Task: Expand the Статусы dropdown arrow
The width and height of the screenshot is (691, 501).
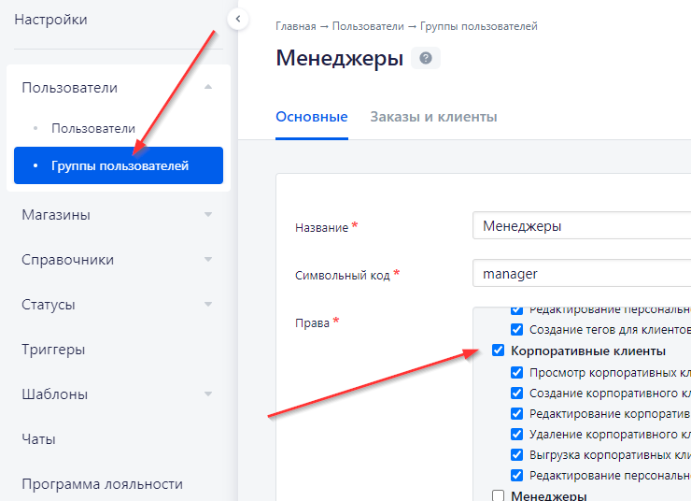Action: click(x=208, y=305)
